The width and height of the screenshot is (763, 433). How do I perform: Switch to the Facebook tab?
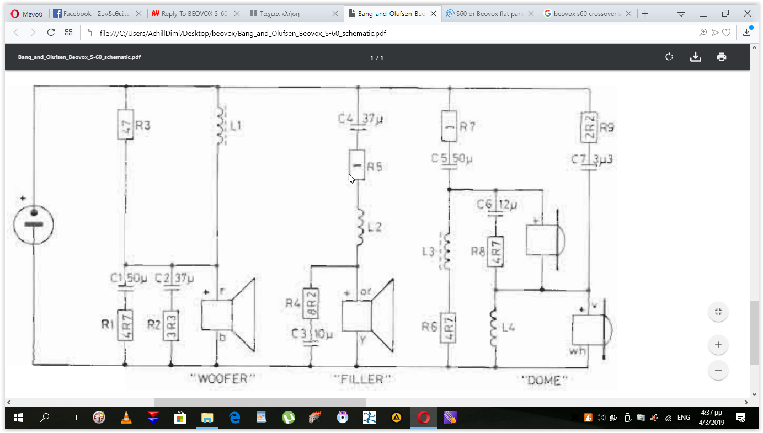[x=98, y=14]
